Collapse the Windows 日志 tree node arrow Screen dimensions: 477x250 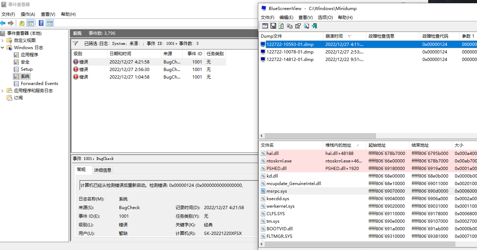coord(3,47)
